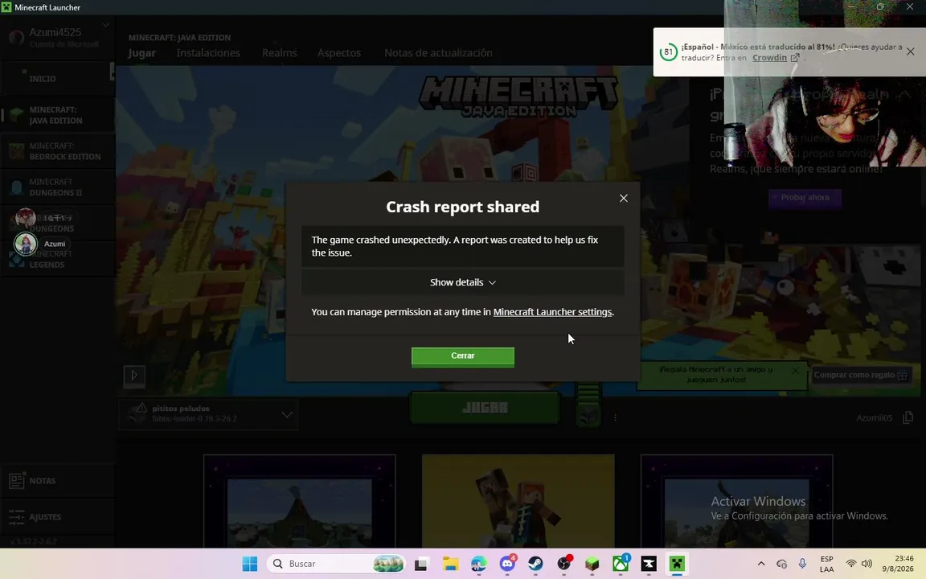The image size is (926, 579).
Task: Select Inicio in the sidebar
Action: (57, 79)
